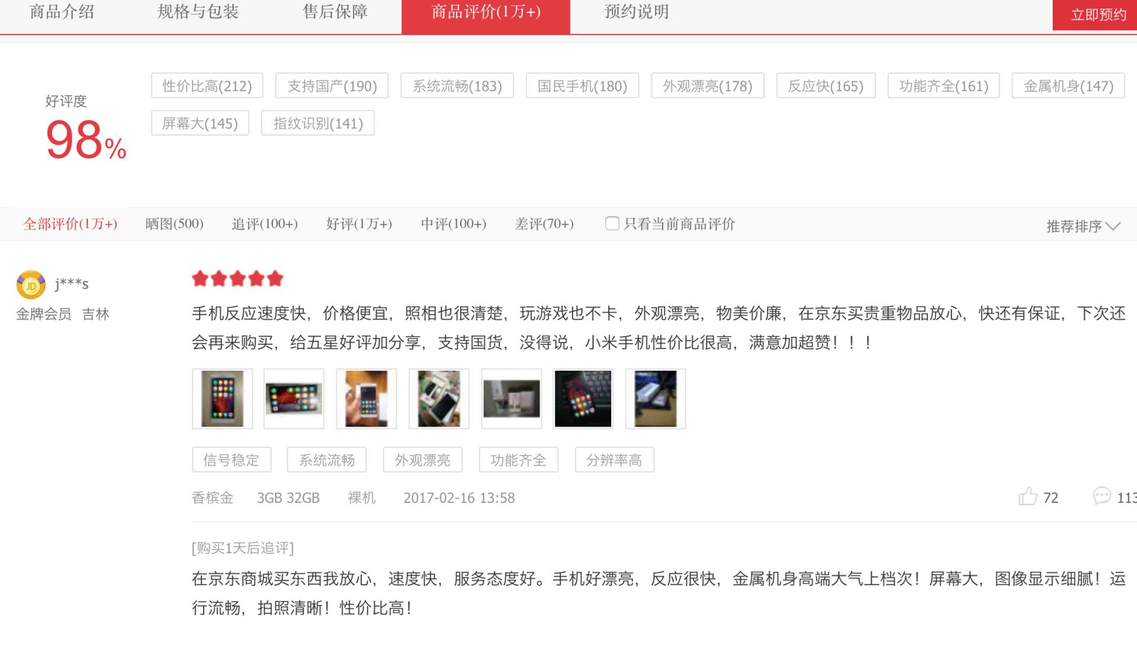Click the 立即预约 button

point(1097,15)
